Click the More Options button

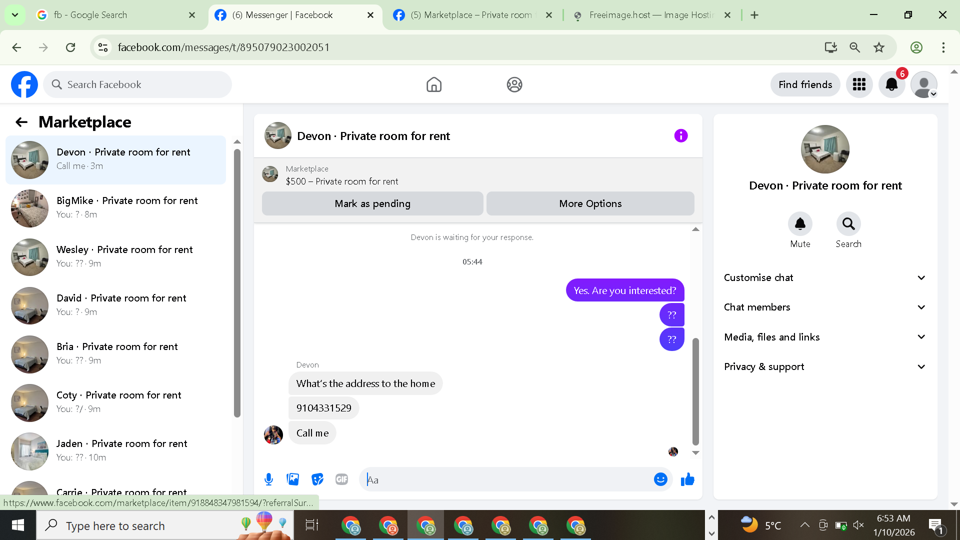click(x=590, y=203)
